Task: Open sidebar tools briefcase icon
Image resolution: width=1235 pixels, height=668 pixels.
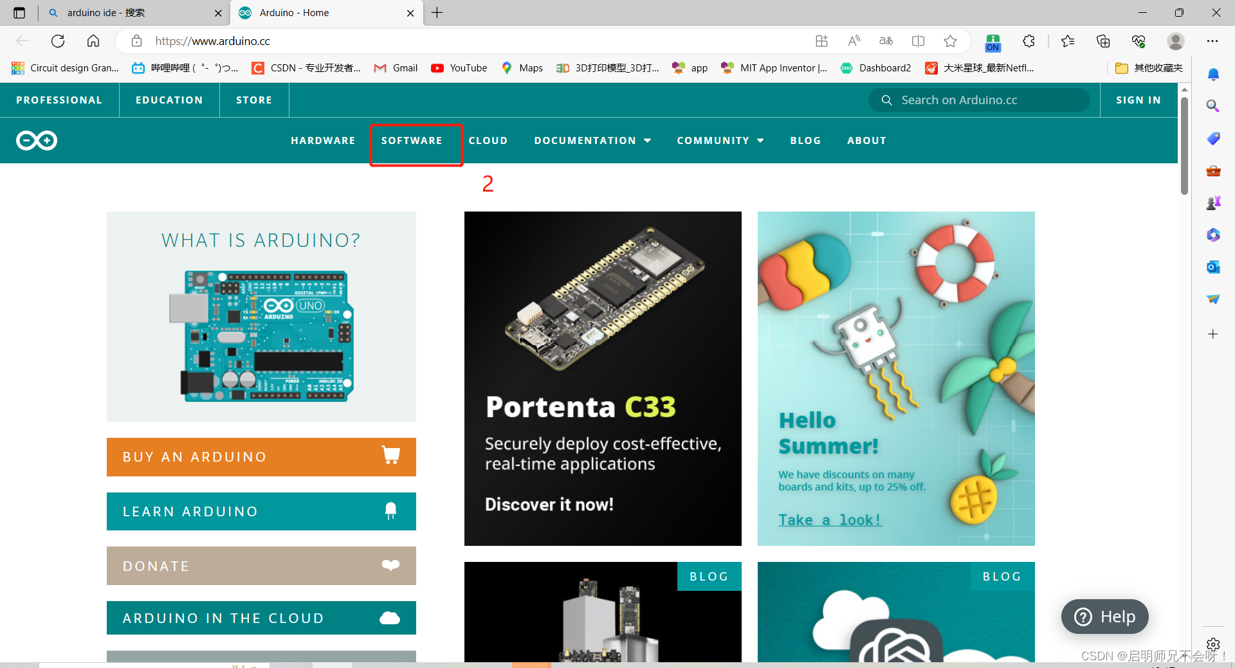Action: pos(1213,171)
